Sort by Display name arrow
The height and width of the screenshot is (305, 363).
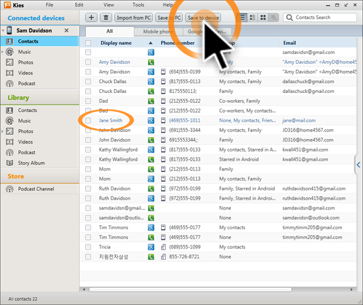(150, 43)
